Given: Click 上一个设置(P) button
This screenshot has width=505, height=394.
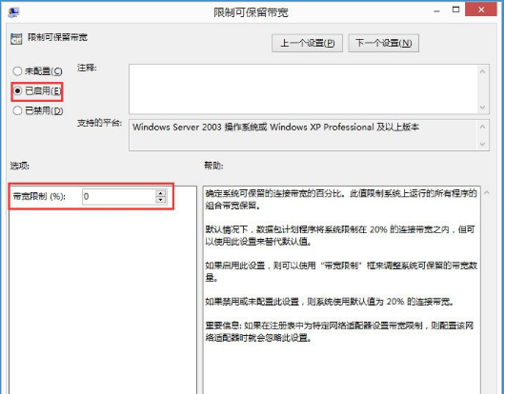Looking at the screenshot, I should (x=307, y=43).
